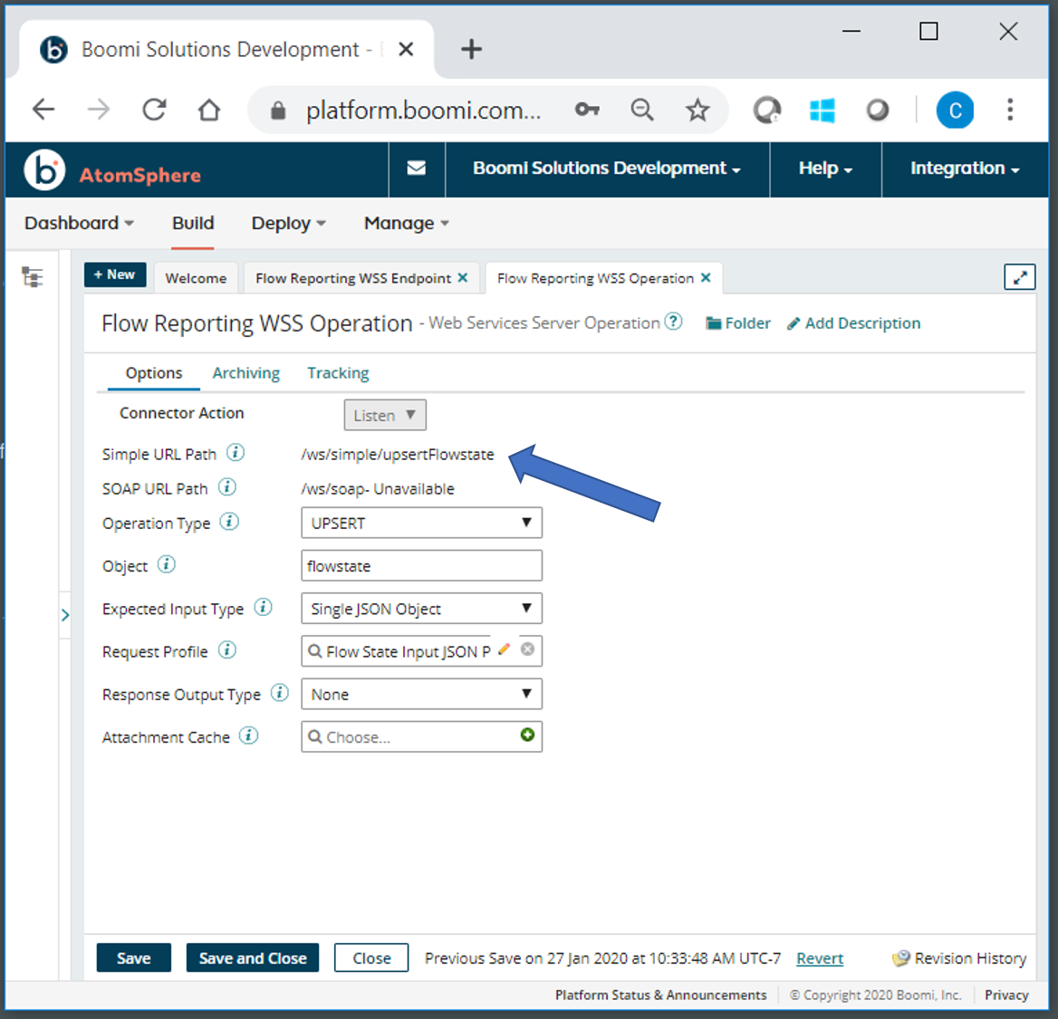The image size is (1058, 1019).
Task: Revert to the previous save
Action: [819, 957]
